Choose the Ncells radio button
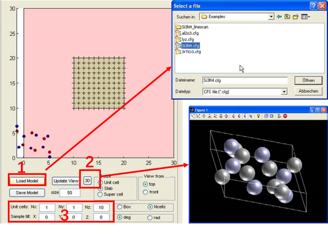Viewport: 328px width, 234px height. pyautogui.click(x=150, y=207)
